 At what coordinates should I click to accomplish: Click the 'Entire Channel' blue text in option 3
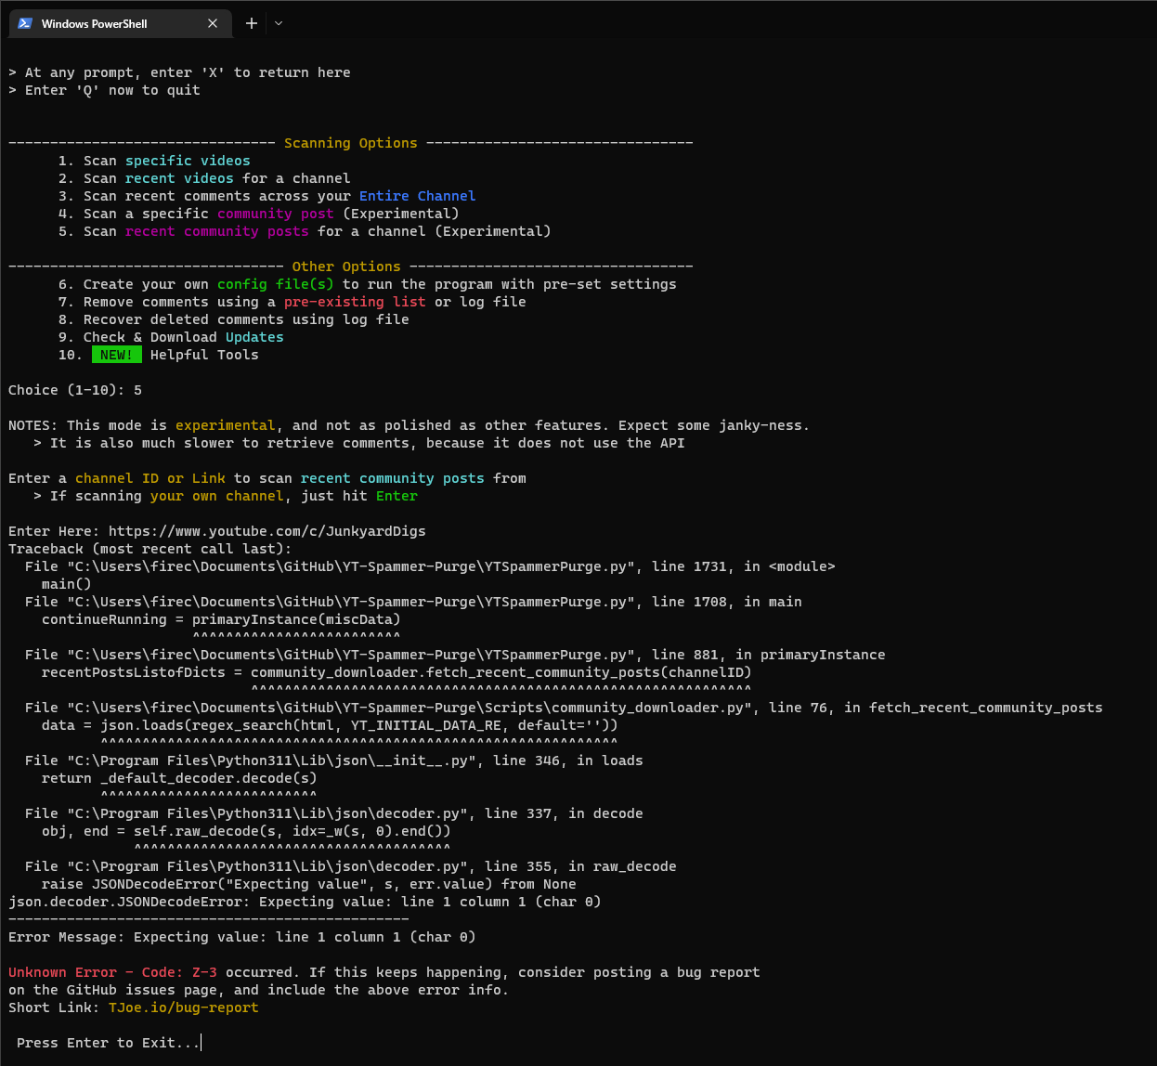click(x=417, y=195)
